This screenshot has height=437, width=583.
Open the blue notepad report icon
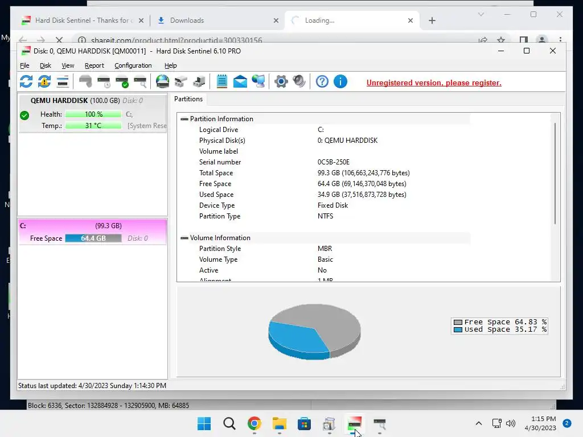(222, 81)
